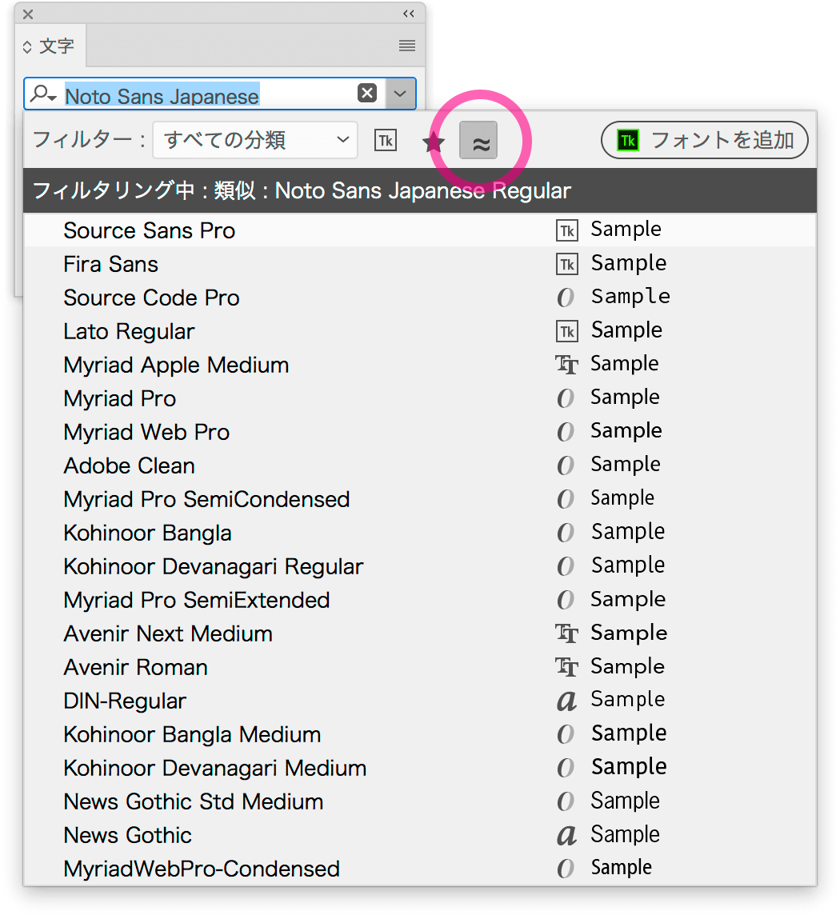Select Myriad Apple Medium font

[420, 365]
